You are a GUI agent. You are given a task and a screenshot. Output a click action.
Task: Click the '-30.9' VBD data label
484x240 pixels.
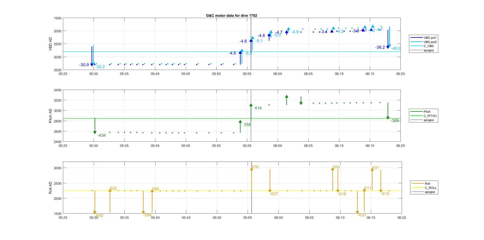point(84,65)
